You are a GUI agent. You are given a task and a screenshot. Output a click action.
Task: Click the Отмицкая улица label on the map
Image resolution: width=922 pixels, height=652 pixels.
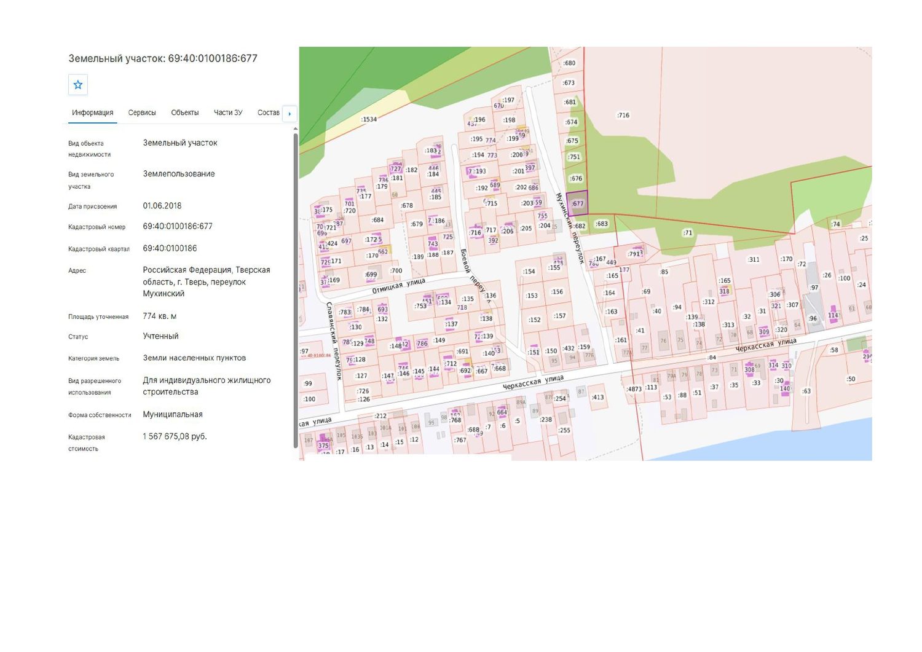pyautogui.click(x=398, y=286)
